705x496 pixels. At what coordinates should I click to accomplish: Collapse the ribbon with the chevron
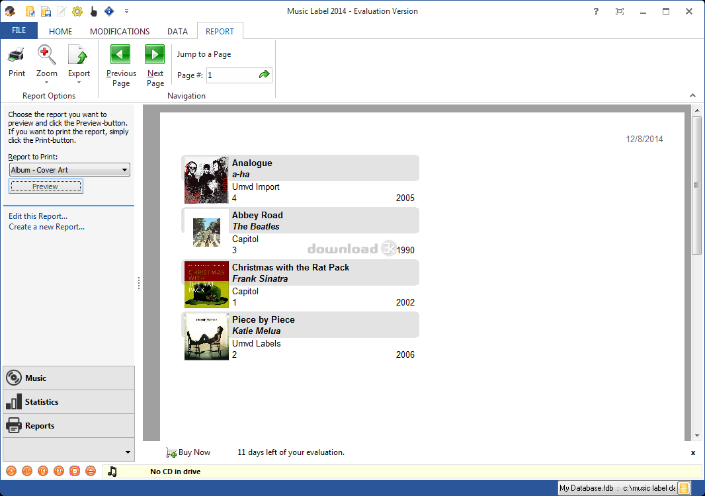[x=692, y=95]
